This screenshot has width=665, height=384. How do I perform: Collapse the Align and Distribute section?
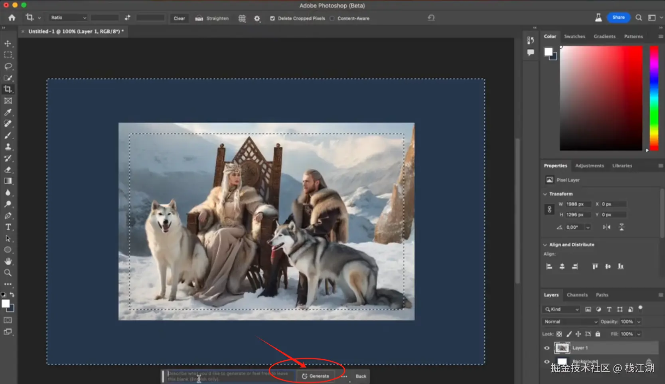pyautogui.click(x=545, y=245)
